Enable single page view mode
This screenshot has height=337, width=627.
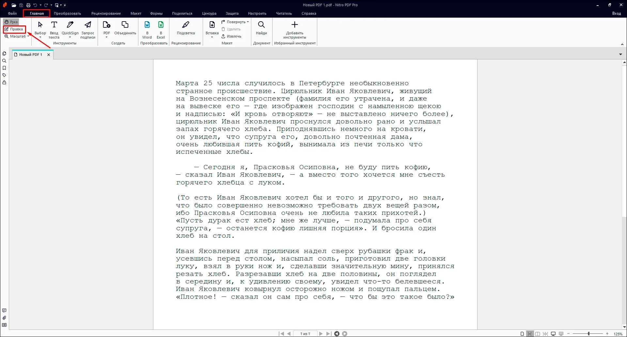click(522, 334)
